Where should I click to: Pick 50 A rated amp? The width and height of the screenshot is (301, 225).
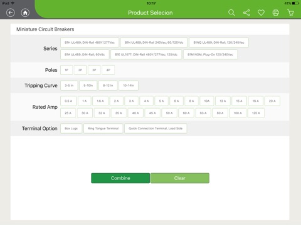pos(169,113)
